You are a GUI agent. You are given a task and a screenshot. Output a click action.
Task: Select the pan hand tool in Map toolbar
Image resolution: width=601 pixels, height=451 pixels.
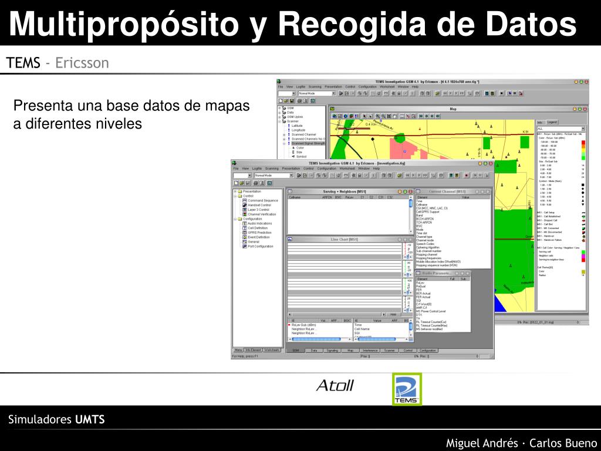[394, 116]
